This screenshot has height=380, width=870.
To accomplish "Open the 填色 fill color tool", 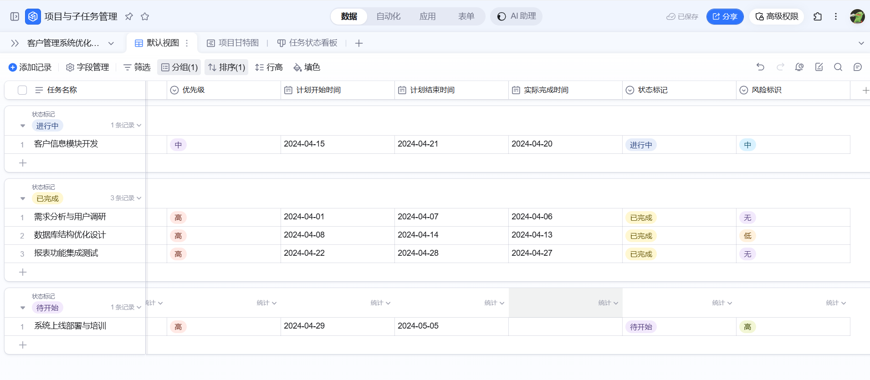I will [307, 67].
